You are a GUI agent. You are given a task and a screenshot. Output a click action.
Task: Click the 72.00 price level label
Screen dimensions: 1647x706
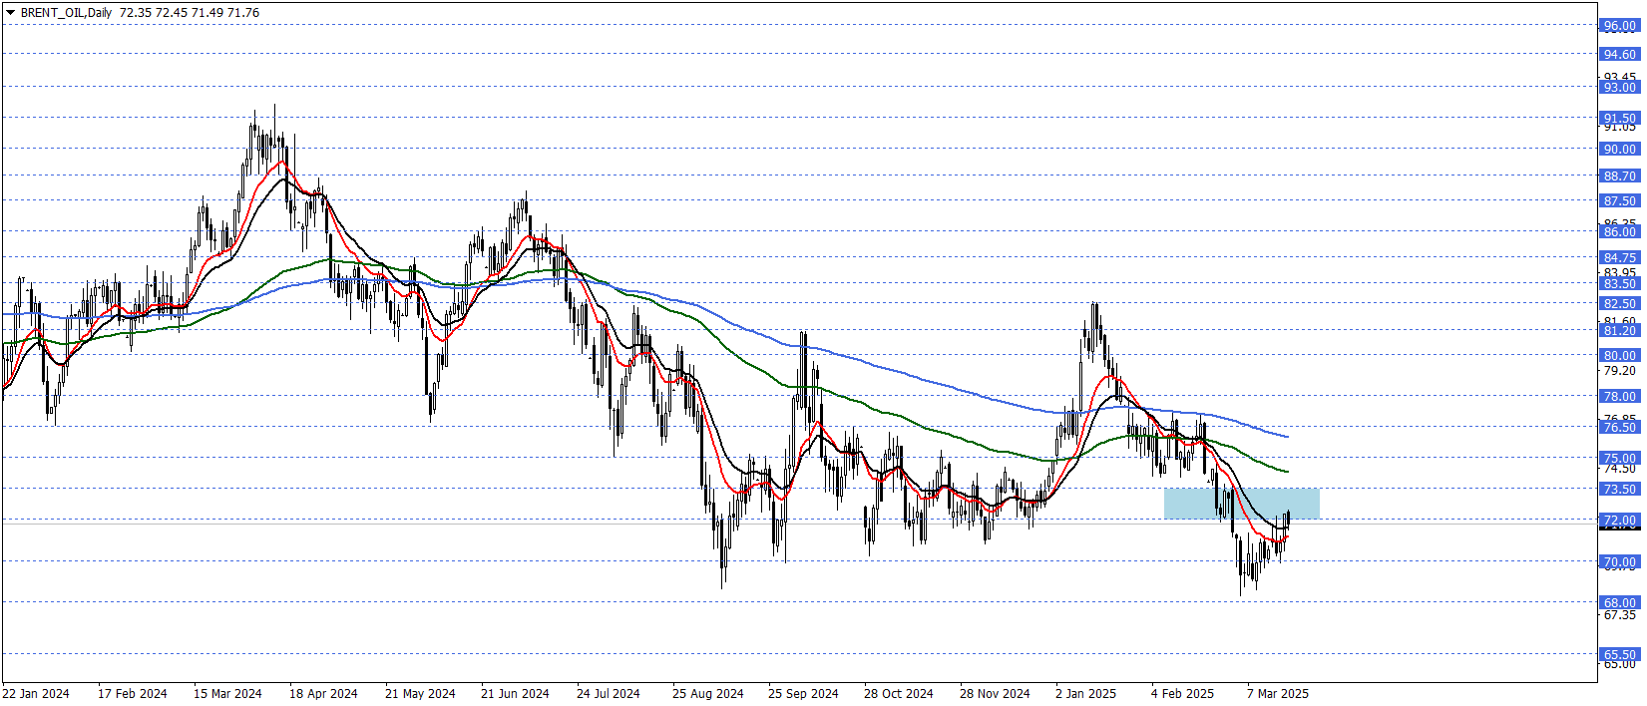pos(1620,521)
